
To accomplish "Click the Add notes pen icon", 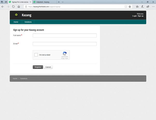I will 143,7.
